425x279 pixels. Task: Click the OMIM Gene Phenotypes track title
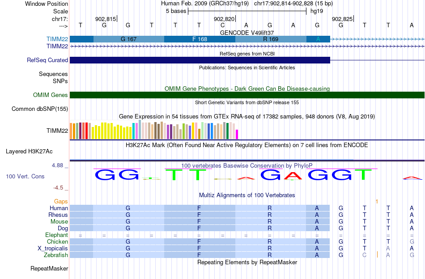[247, 89]
